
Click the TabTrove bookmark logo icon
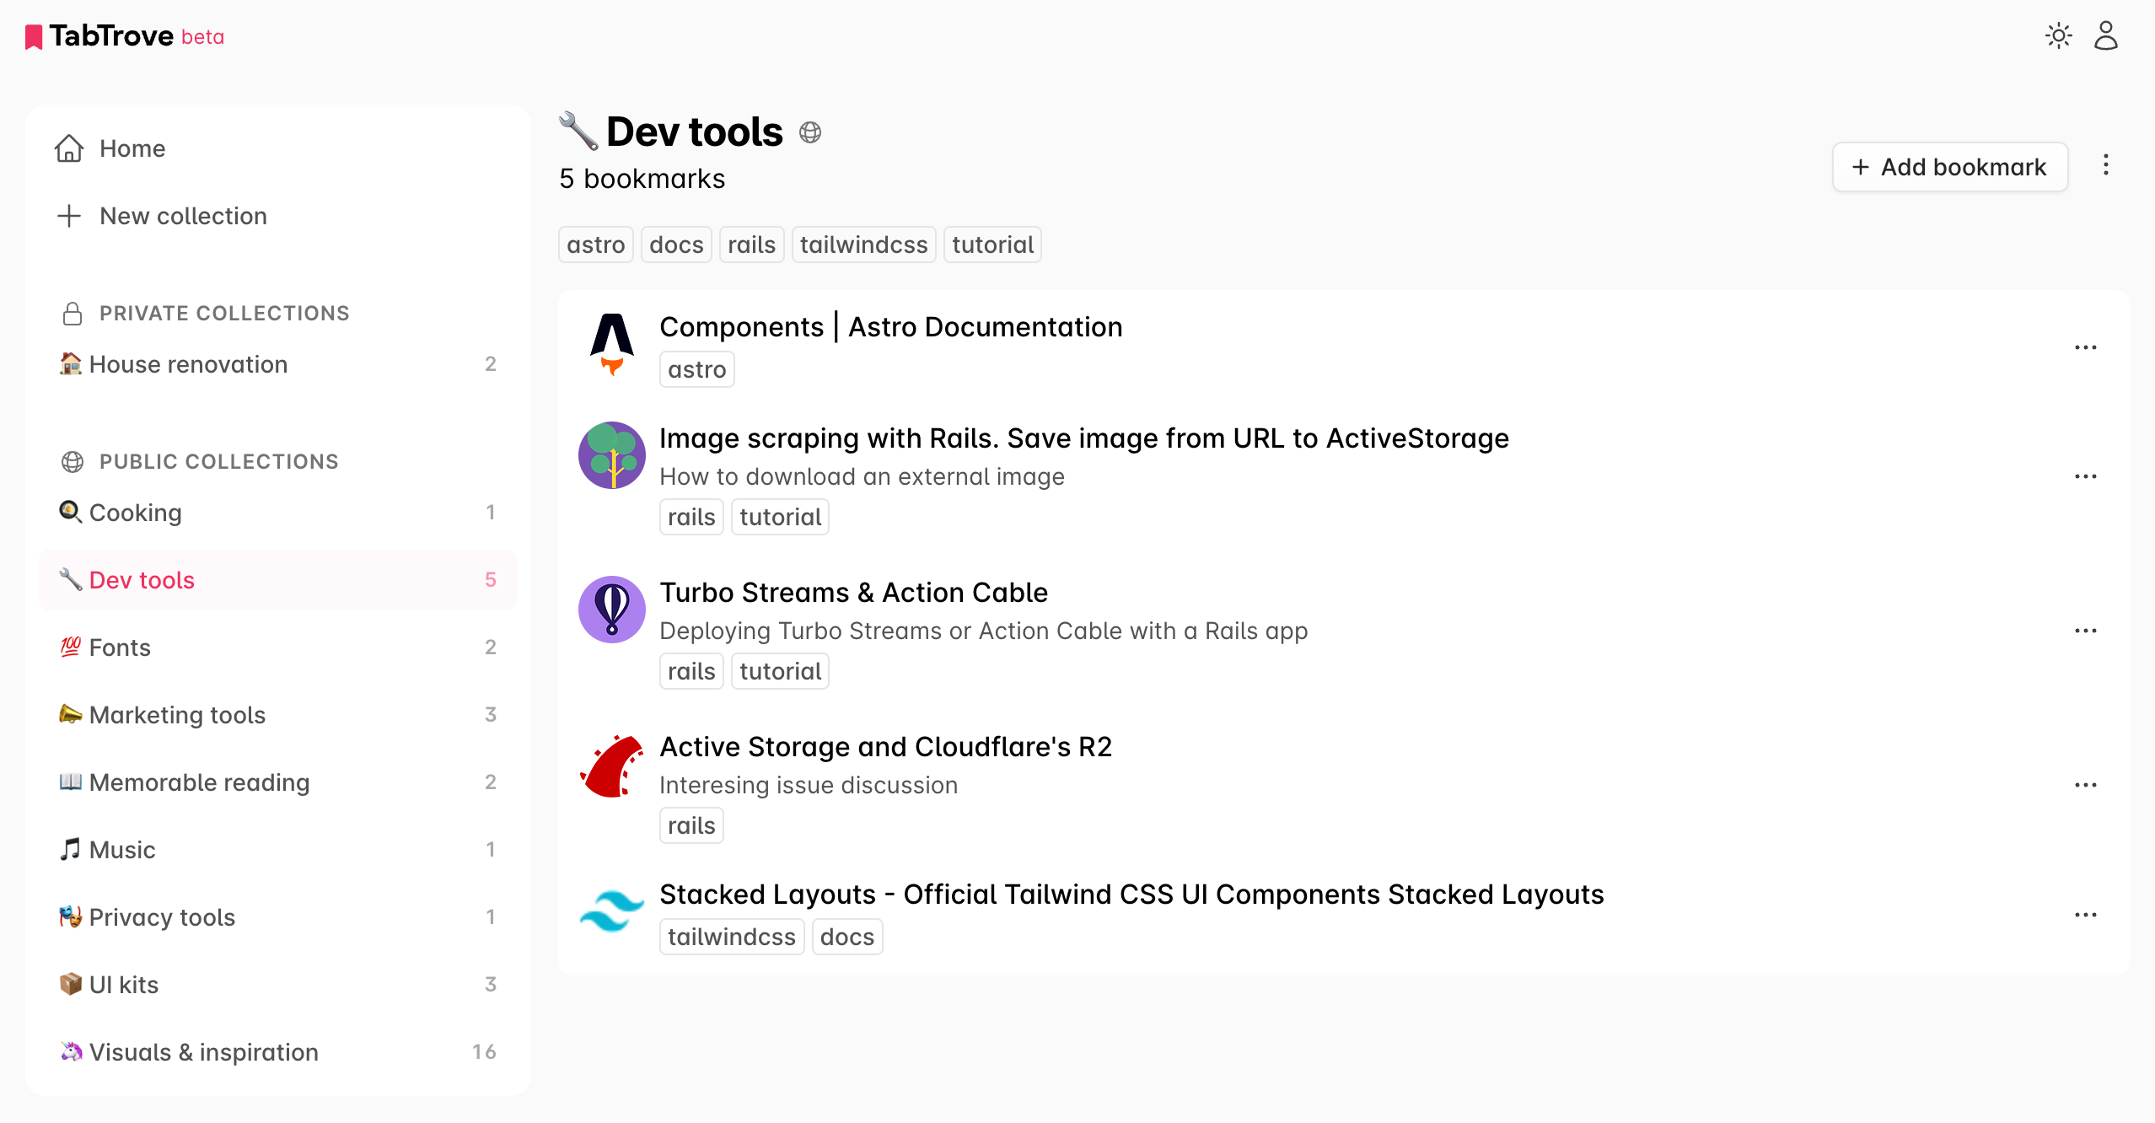click(35, 36)
